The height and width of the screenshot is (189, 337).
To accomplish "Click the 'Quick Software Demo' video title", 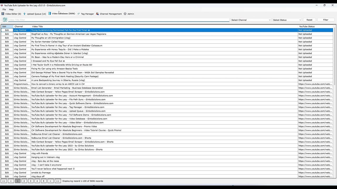I will [x=72, y=103].
